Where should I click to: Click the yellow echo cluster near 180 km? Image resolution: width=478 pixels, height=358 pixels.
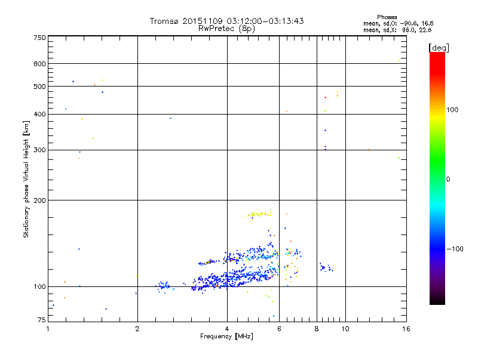click(258, 214)
